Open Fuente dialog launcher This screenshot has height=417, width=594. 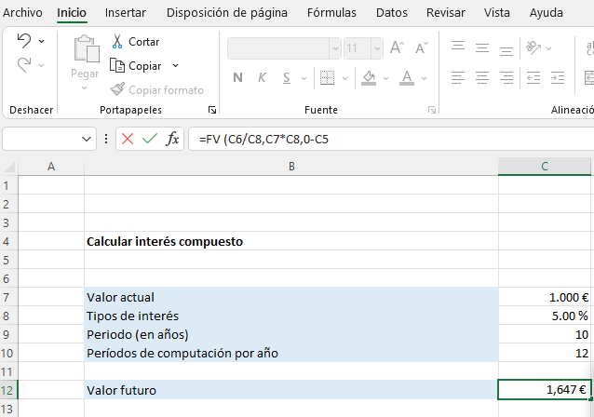(x=432, y=110)
